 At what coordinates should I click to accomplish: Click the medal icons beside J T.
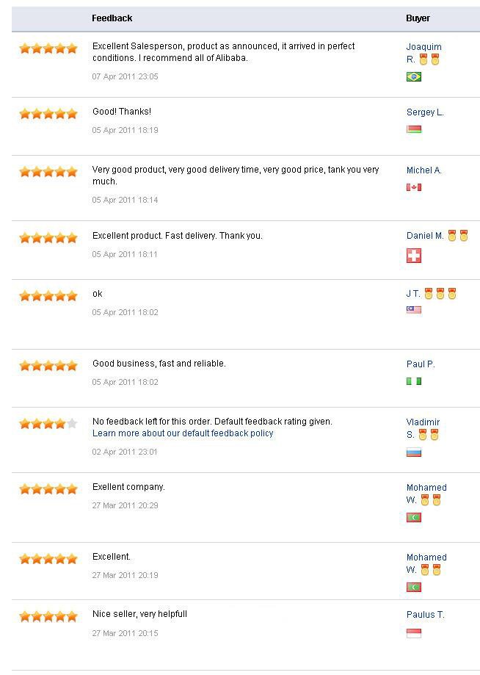pyautogui.click(x=440, y=294)
